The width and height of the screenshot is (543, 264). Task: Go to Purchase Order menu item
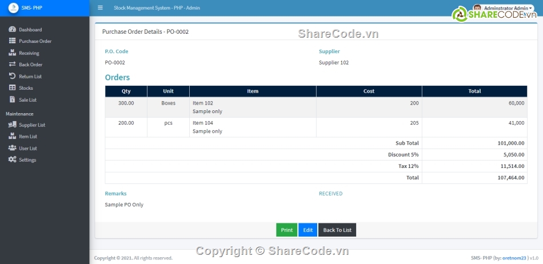[x=35, y=41]
